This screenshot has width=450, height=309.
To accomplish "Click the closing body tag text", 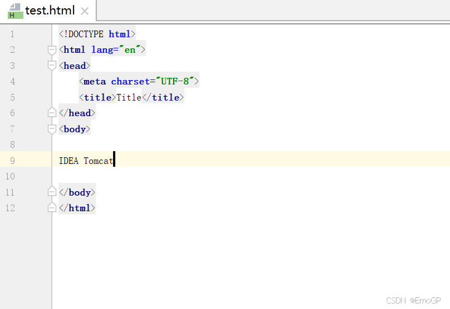I will pos(77,192).
